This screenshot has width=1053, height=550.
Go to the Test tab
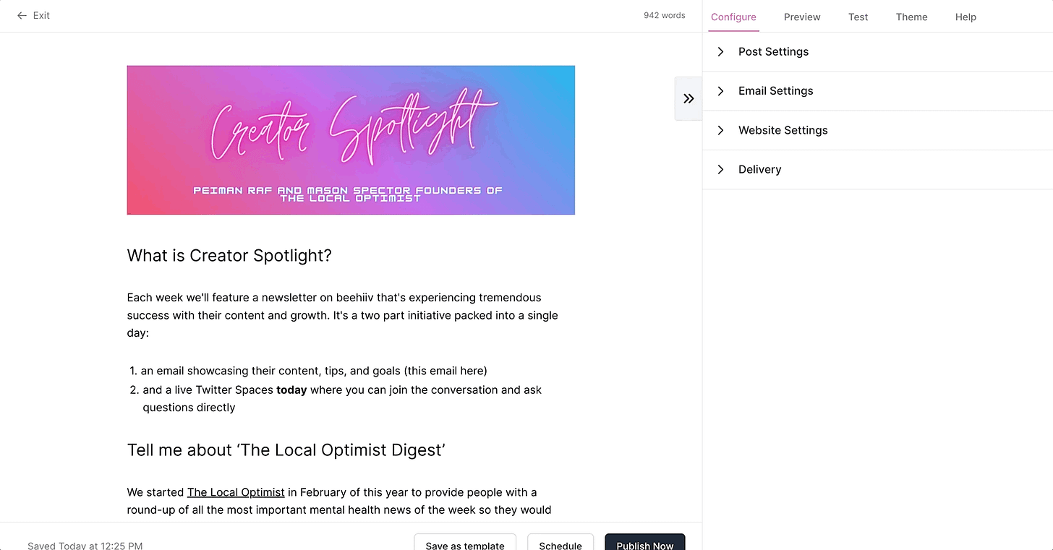pos(858,17)
